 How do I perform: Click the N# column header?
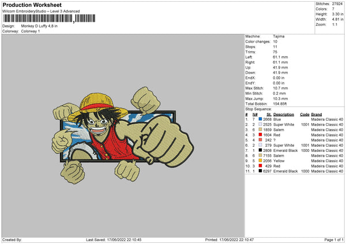coord(254,114)
